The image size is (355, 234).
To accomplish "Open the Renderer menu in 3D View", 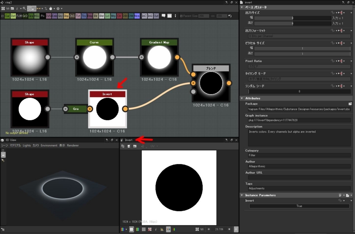I will tap(73, 145).
